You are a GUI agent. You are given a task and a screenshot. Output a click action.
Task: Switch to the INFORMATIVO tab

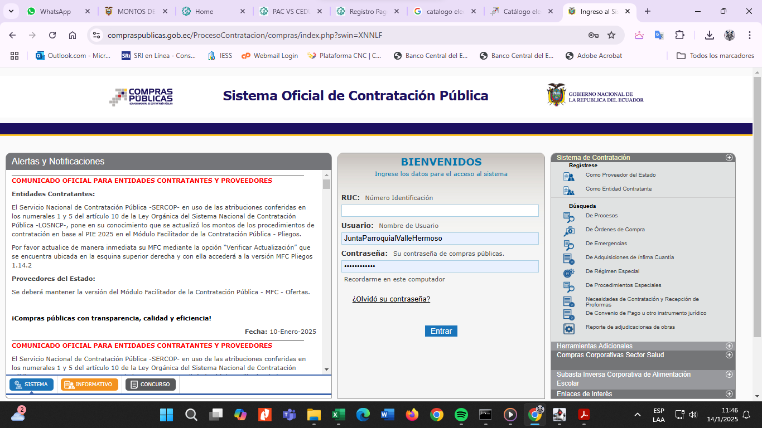(x=89, y=385)
